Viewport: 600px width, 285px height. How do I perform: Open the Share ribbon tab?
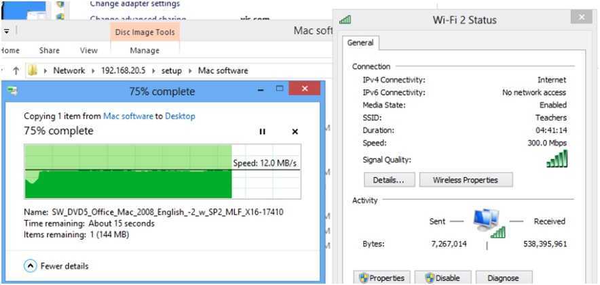point(50,50)
